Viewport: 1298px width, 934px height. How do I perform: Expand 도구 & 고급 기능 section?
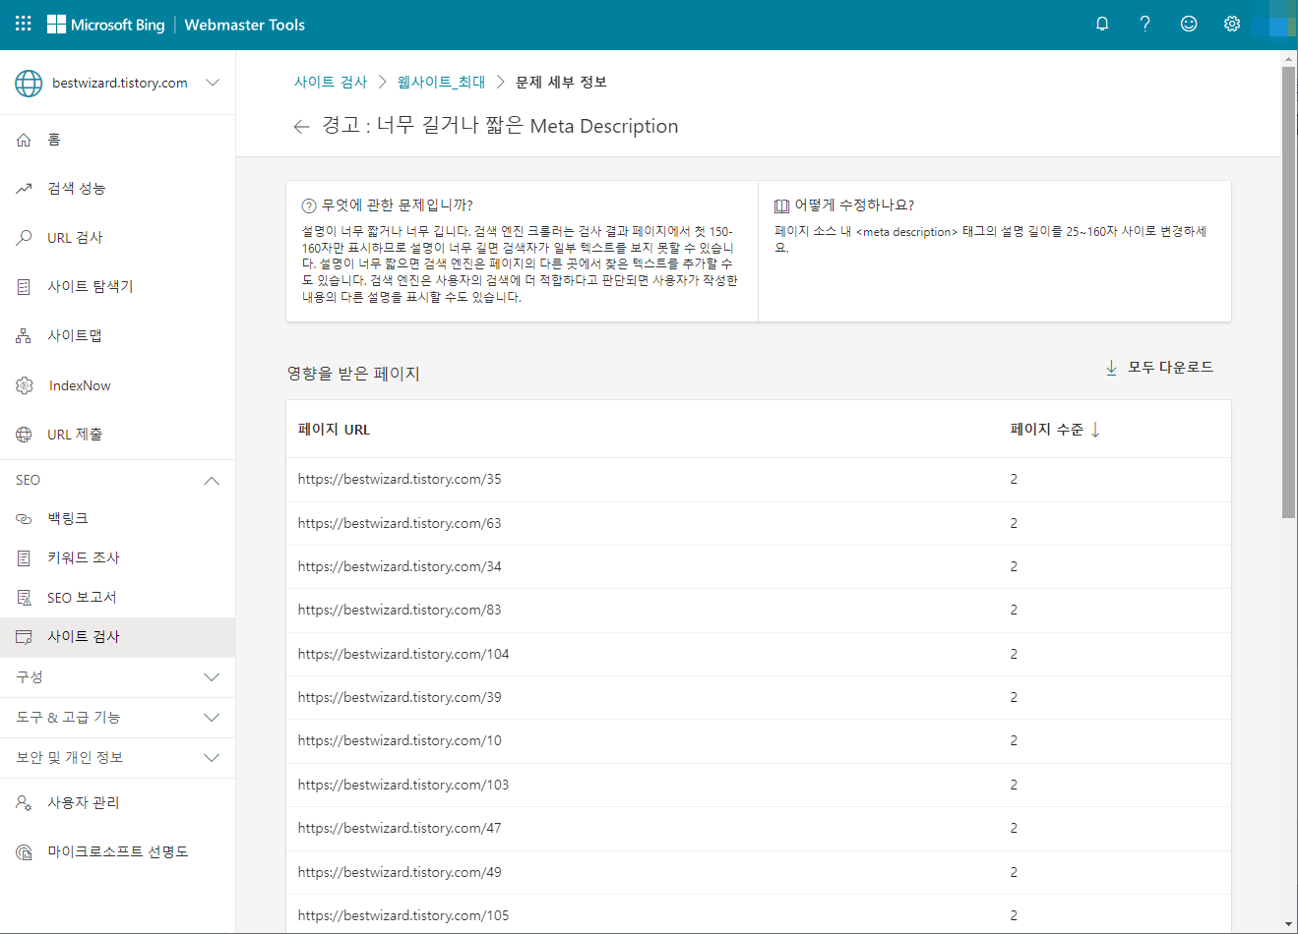(212, 718)
